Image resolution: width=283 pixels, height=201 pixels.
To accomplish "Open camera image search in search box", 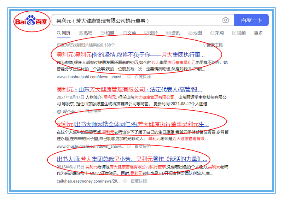I will click(225, 20).
